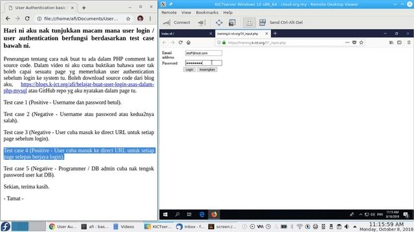The image size is (414, 232).
Task: Open Windows Action Center notification icon
Action: [406, 215]
